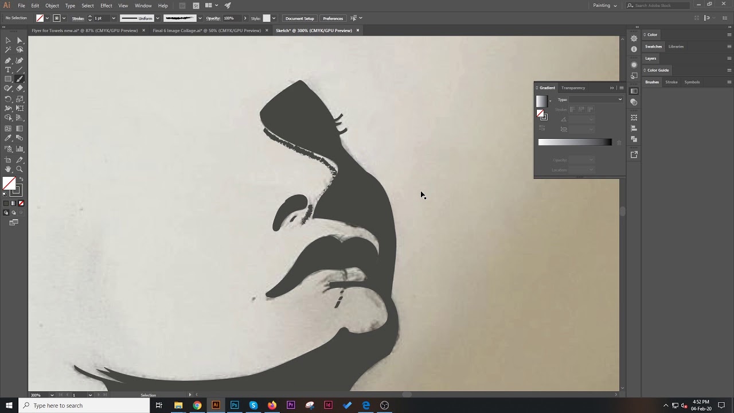The width and height of the screenshot is (734, 413).
Task: Click the Preferences button
Action: [x=333, y=18]
